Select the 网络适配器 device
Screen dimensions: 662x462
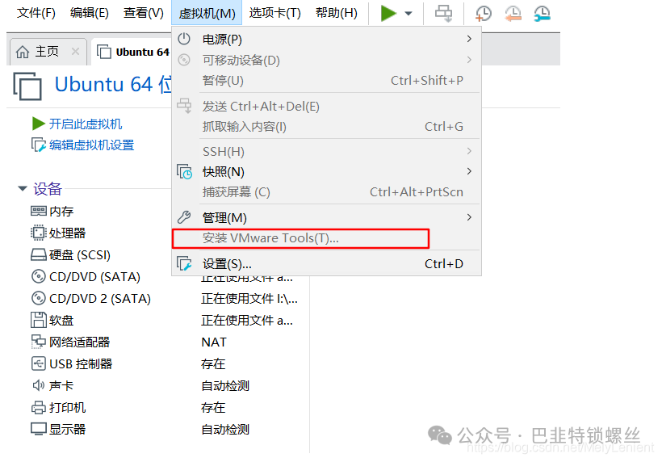click(x=70, y=342)
